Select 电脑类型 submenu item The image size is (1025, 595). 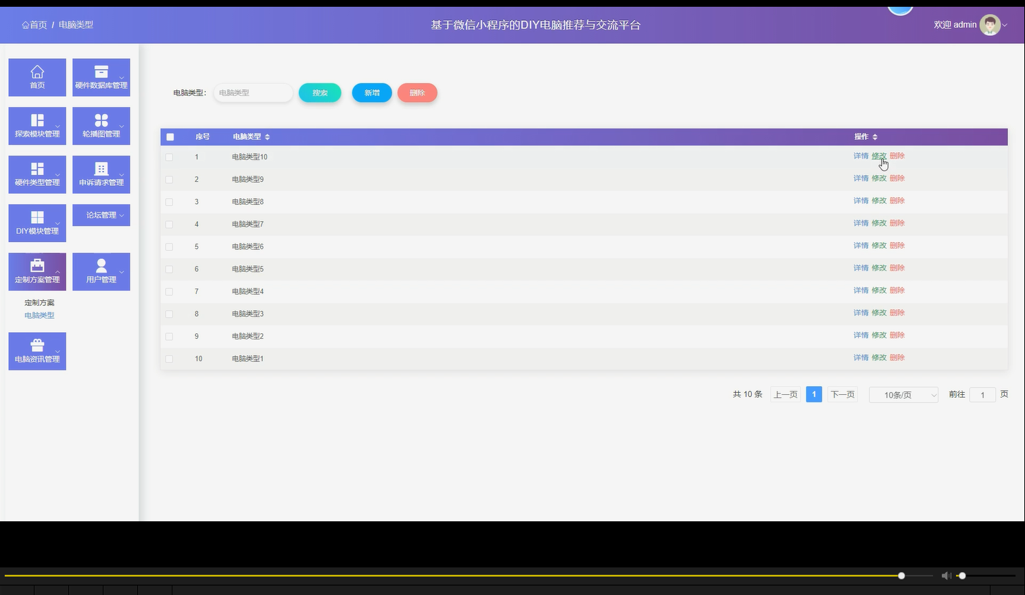(x=39, y=316)
